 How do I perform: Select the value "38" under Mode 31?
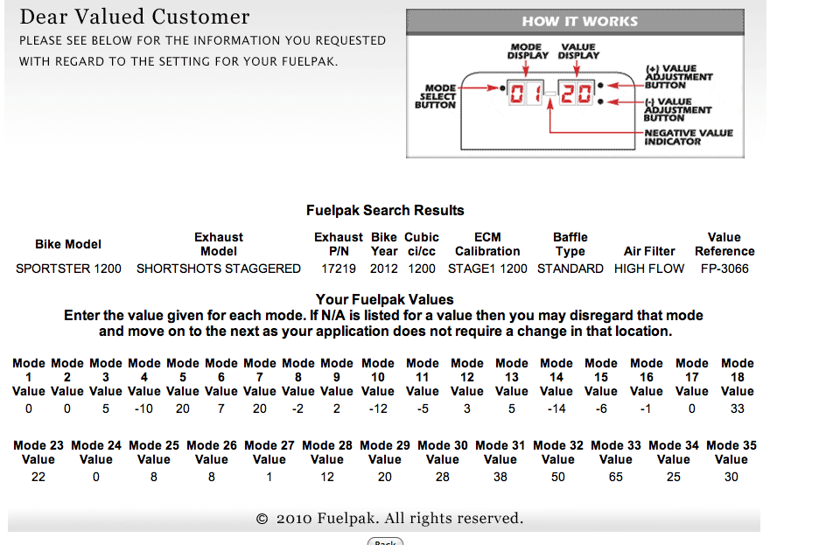500,477
